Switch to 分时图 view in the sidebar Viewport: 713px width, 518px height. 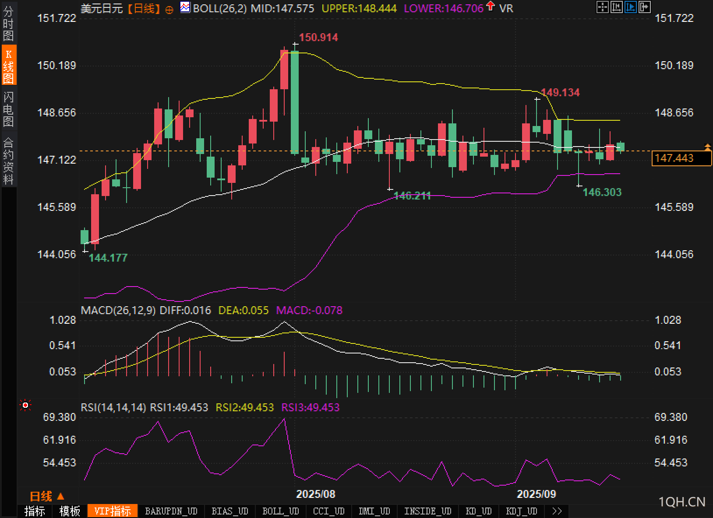click(8, 24)
